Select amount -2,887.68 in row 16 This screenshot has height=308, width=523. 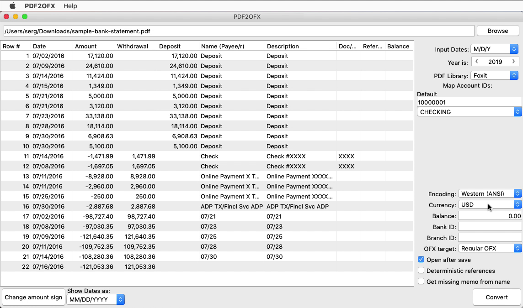[x=94, y=206]
